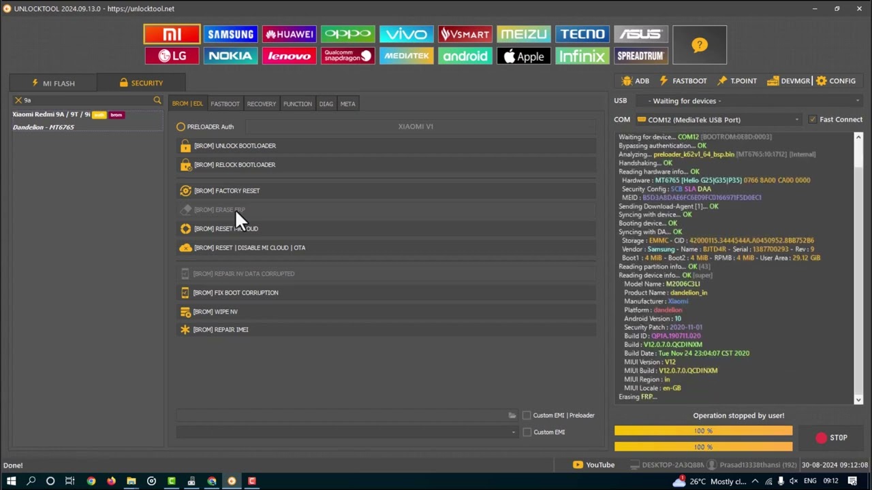Click [BROM] WIPE NV
This screenshot has height=490, width=872.
click(x=386, y=312)
